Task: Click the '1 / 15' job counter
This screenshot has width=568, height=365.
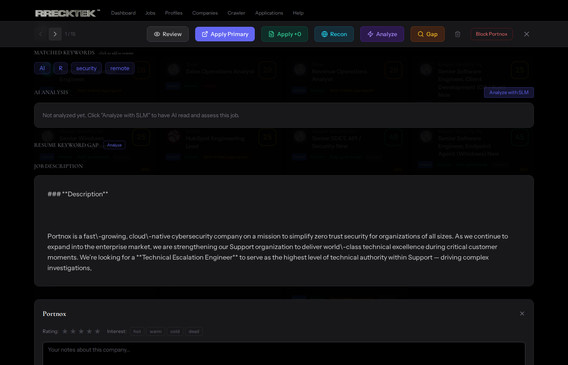Action: click(x=70, y=34)
